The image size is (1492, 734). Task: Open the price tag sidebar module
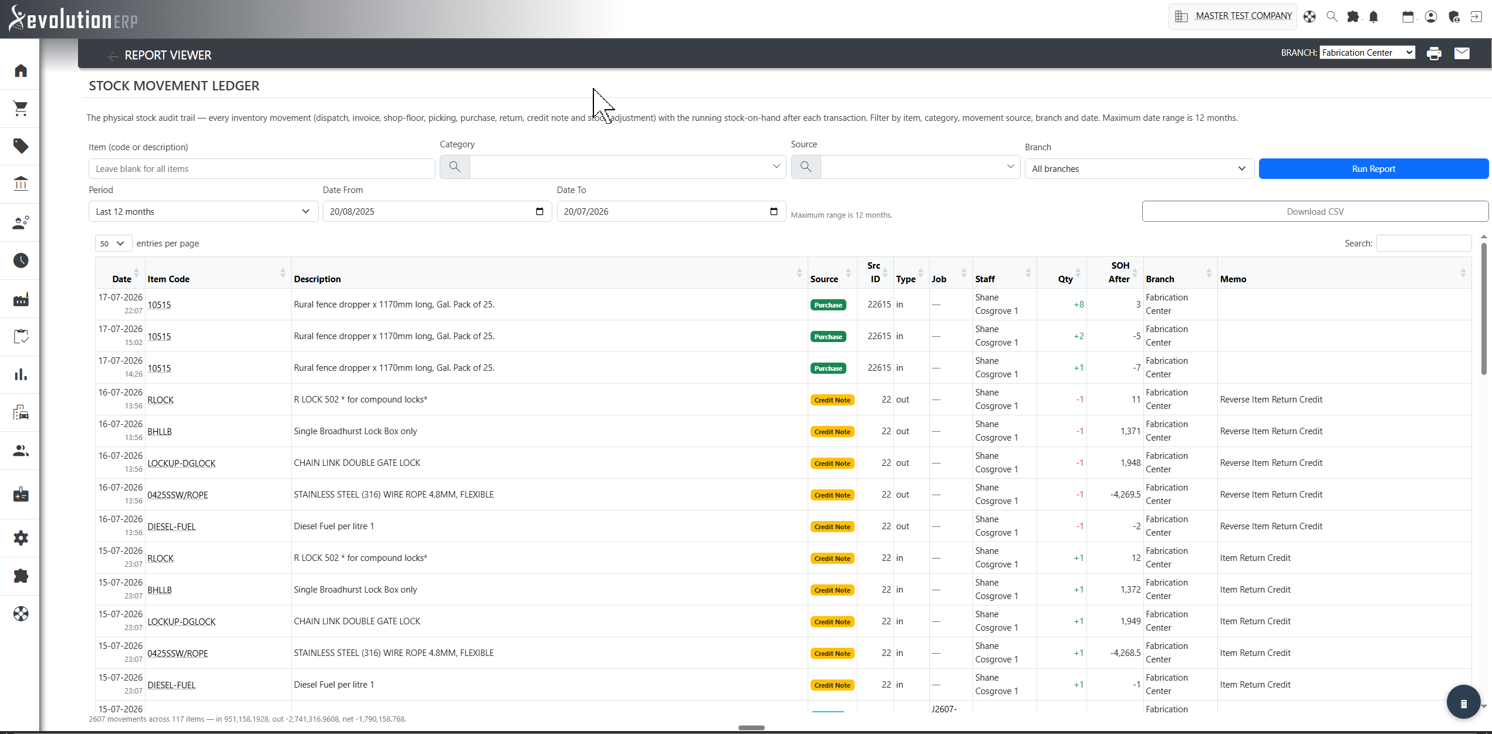[21, 146]
